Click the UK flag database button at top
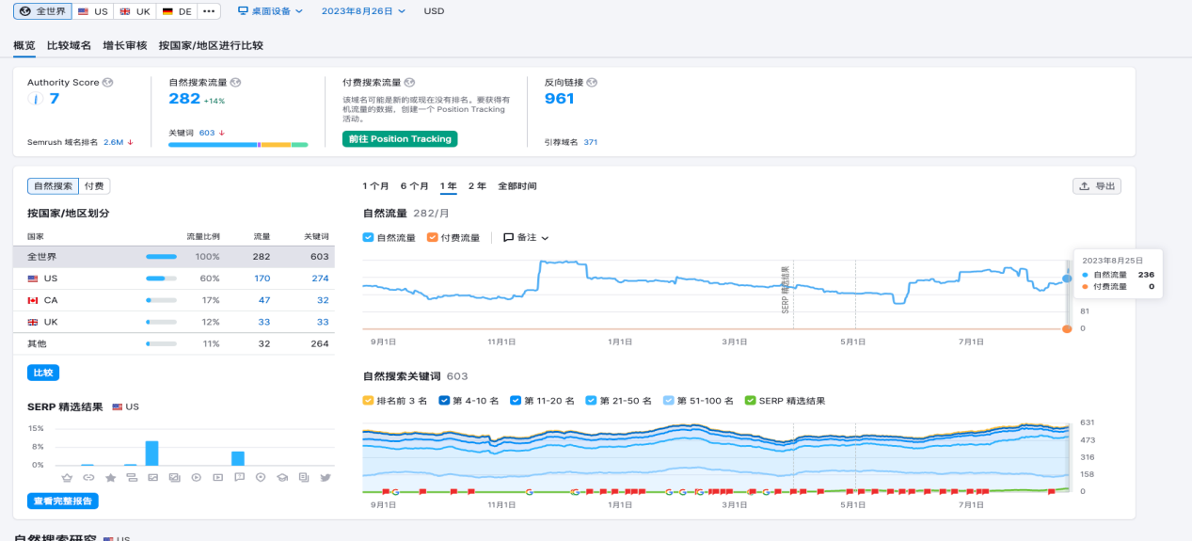This screenshot has height=541, width=1192. click(135, 11)
